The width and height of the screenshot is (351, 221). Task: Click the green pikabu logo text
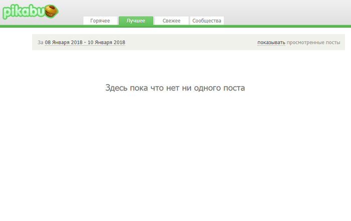point(24,12)
